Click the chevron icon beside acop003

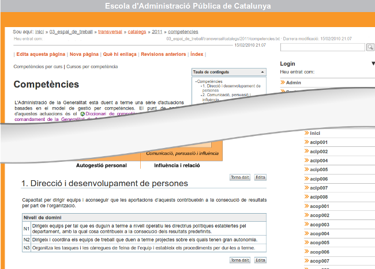point(306,225)
